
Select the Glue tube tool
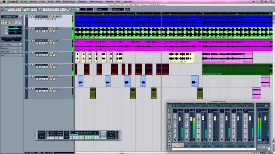(51, 9)
